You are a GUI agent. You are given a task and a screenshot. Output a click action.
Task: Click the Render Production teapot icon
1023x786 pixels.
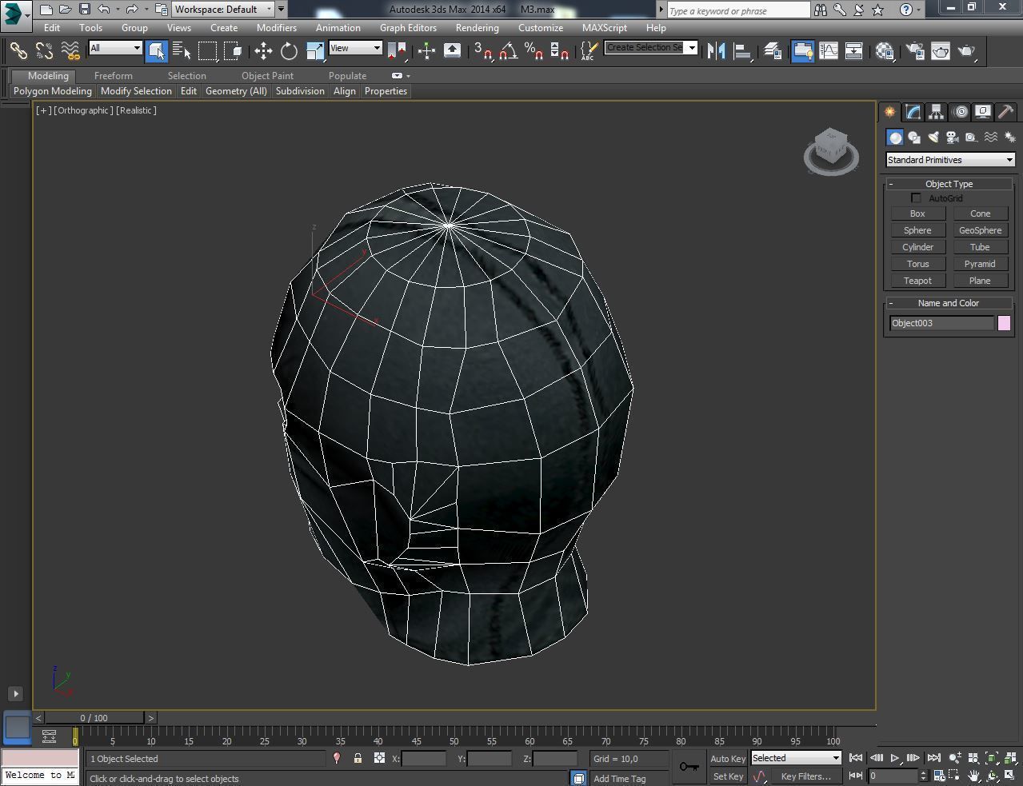(x=967, y=51)
